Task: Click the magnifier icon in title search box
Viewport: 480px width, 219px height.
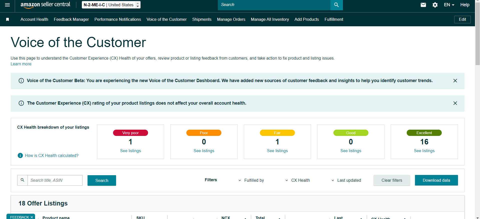Action: pos(23,180)
